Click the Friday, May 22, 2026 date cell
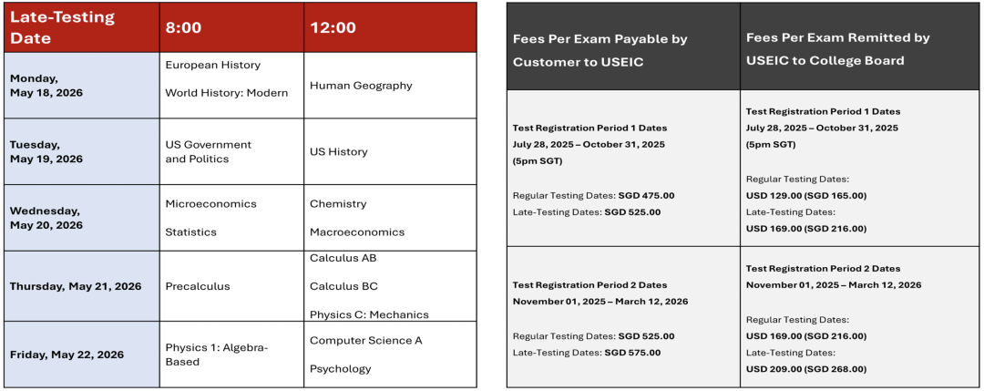 [x=82, y=355]
